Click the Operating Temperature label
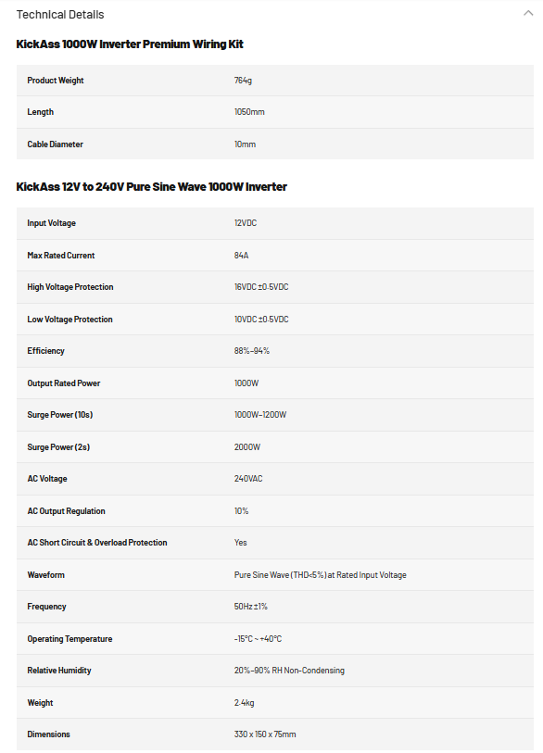The width and height of the screenshot is (543, 753). coord(69,639)
